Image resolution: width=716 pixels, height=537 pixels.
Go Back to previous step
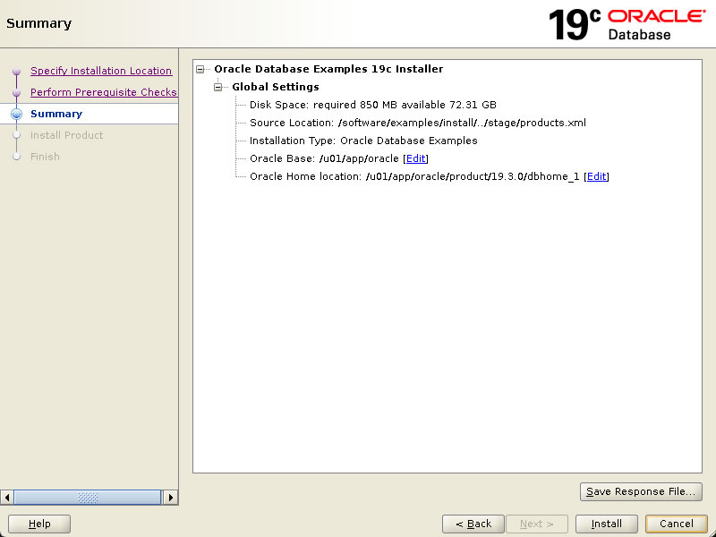pos(473,524)
